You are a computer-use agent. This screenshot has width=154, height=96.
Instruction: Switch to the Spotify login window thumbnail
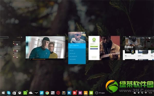point(104,48)
